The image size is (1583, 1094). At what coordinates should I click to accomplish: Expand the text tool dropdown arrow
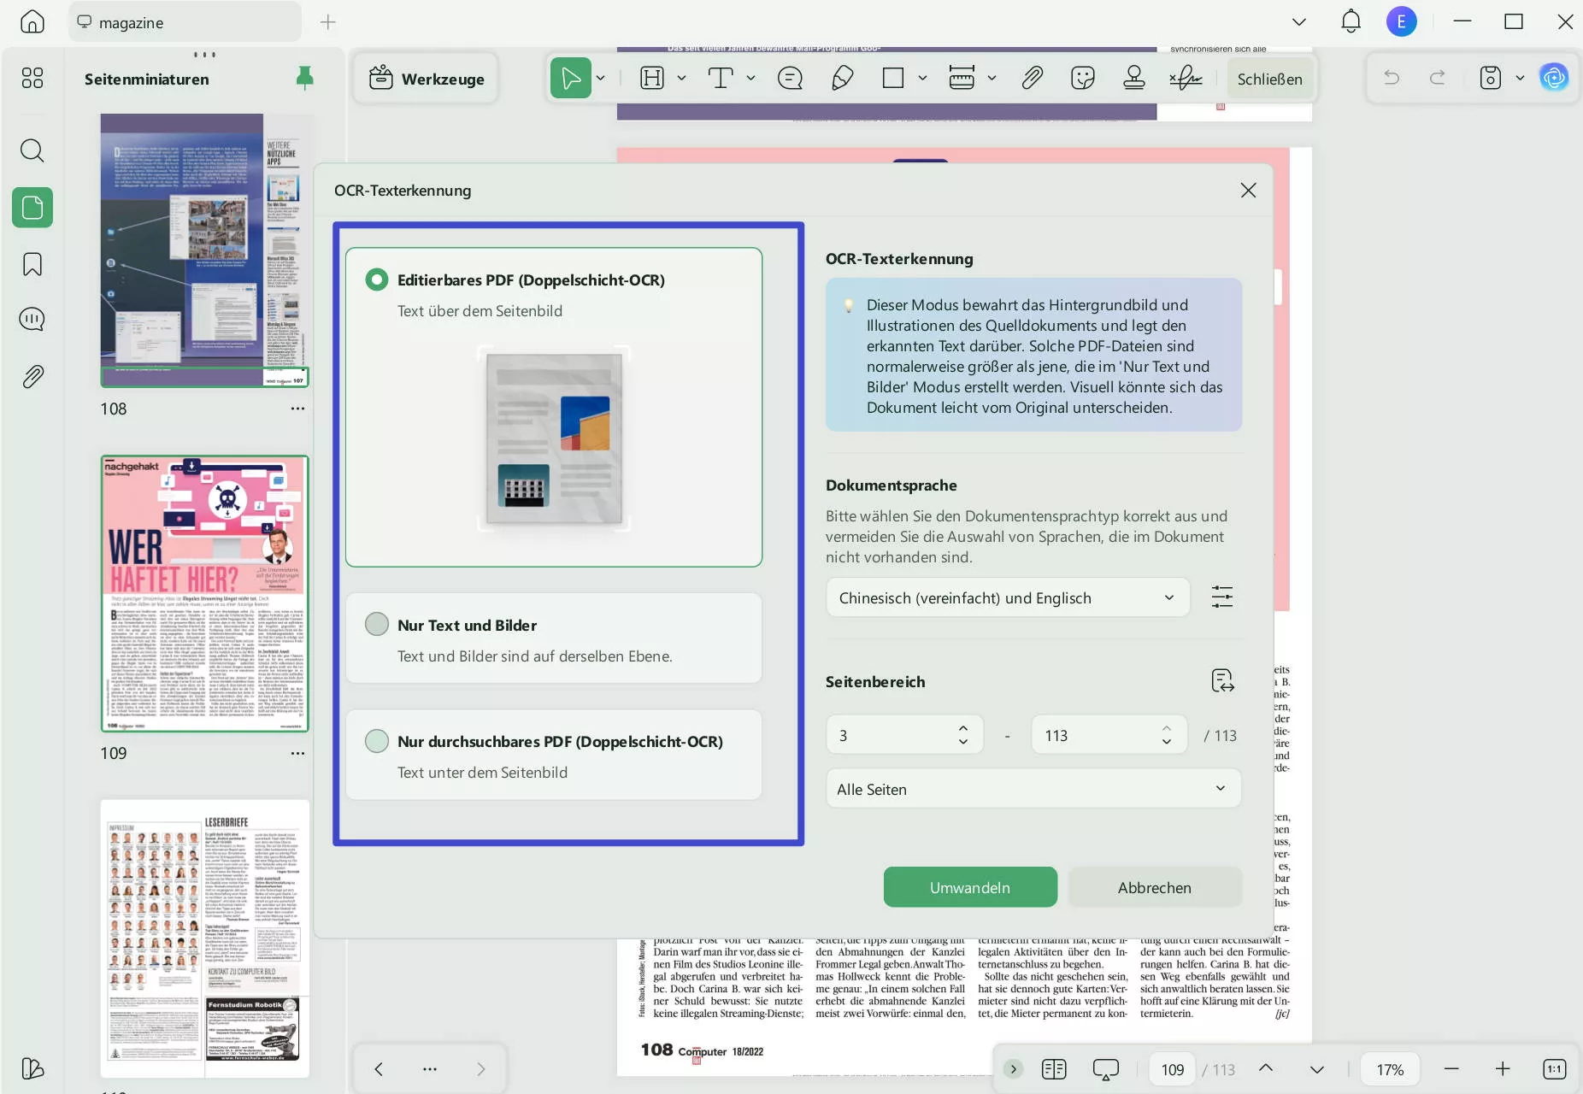coord(750,79)
